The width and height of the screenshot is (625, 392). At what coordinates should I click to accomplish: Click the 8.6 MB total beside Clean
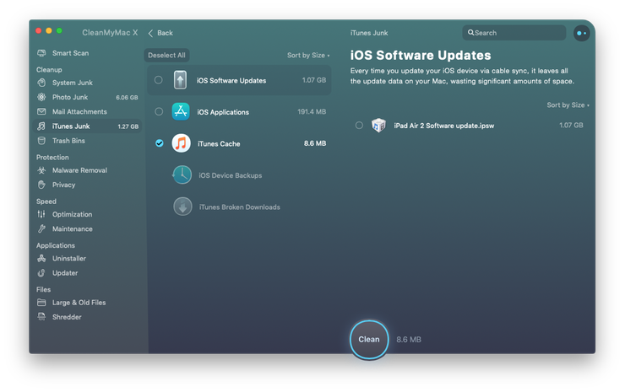(x=409, y=340)
